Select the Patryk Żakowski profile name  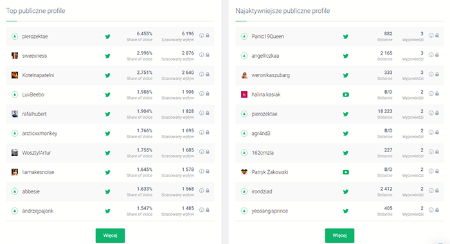[270, 172]
